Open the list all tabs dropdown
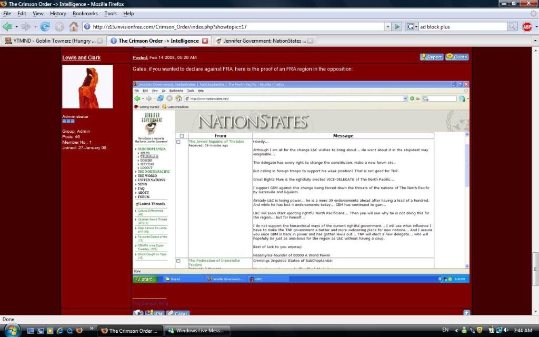Image resolution: width=539 pixels, height=337 pixels. click(x=535, y=41)
